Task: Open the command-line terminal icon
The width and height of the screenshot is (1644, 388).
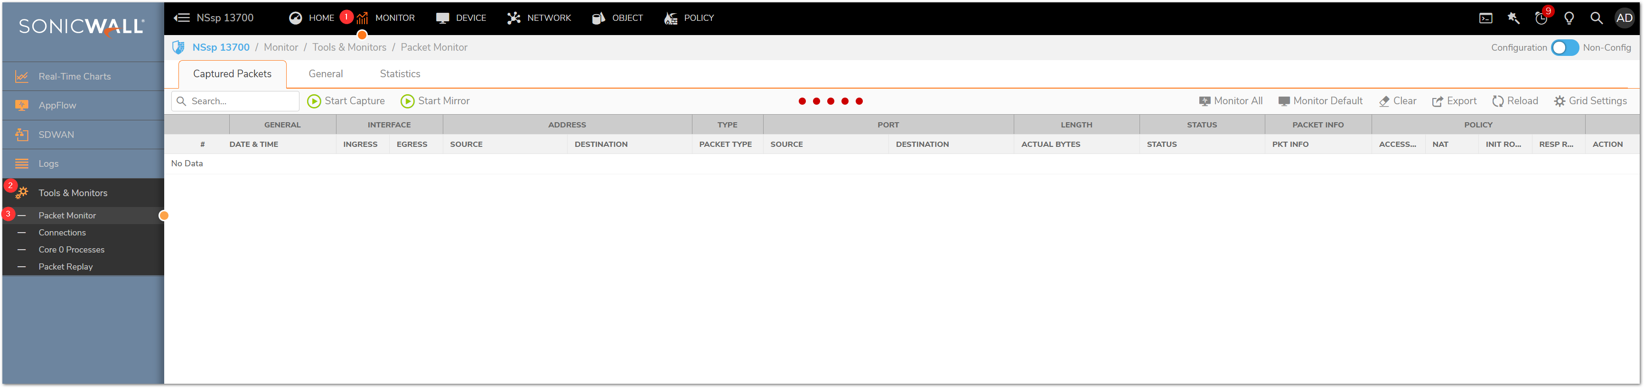Action: pyautogui.click(x=1485, y=18)
